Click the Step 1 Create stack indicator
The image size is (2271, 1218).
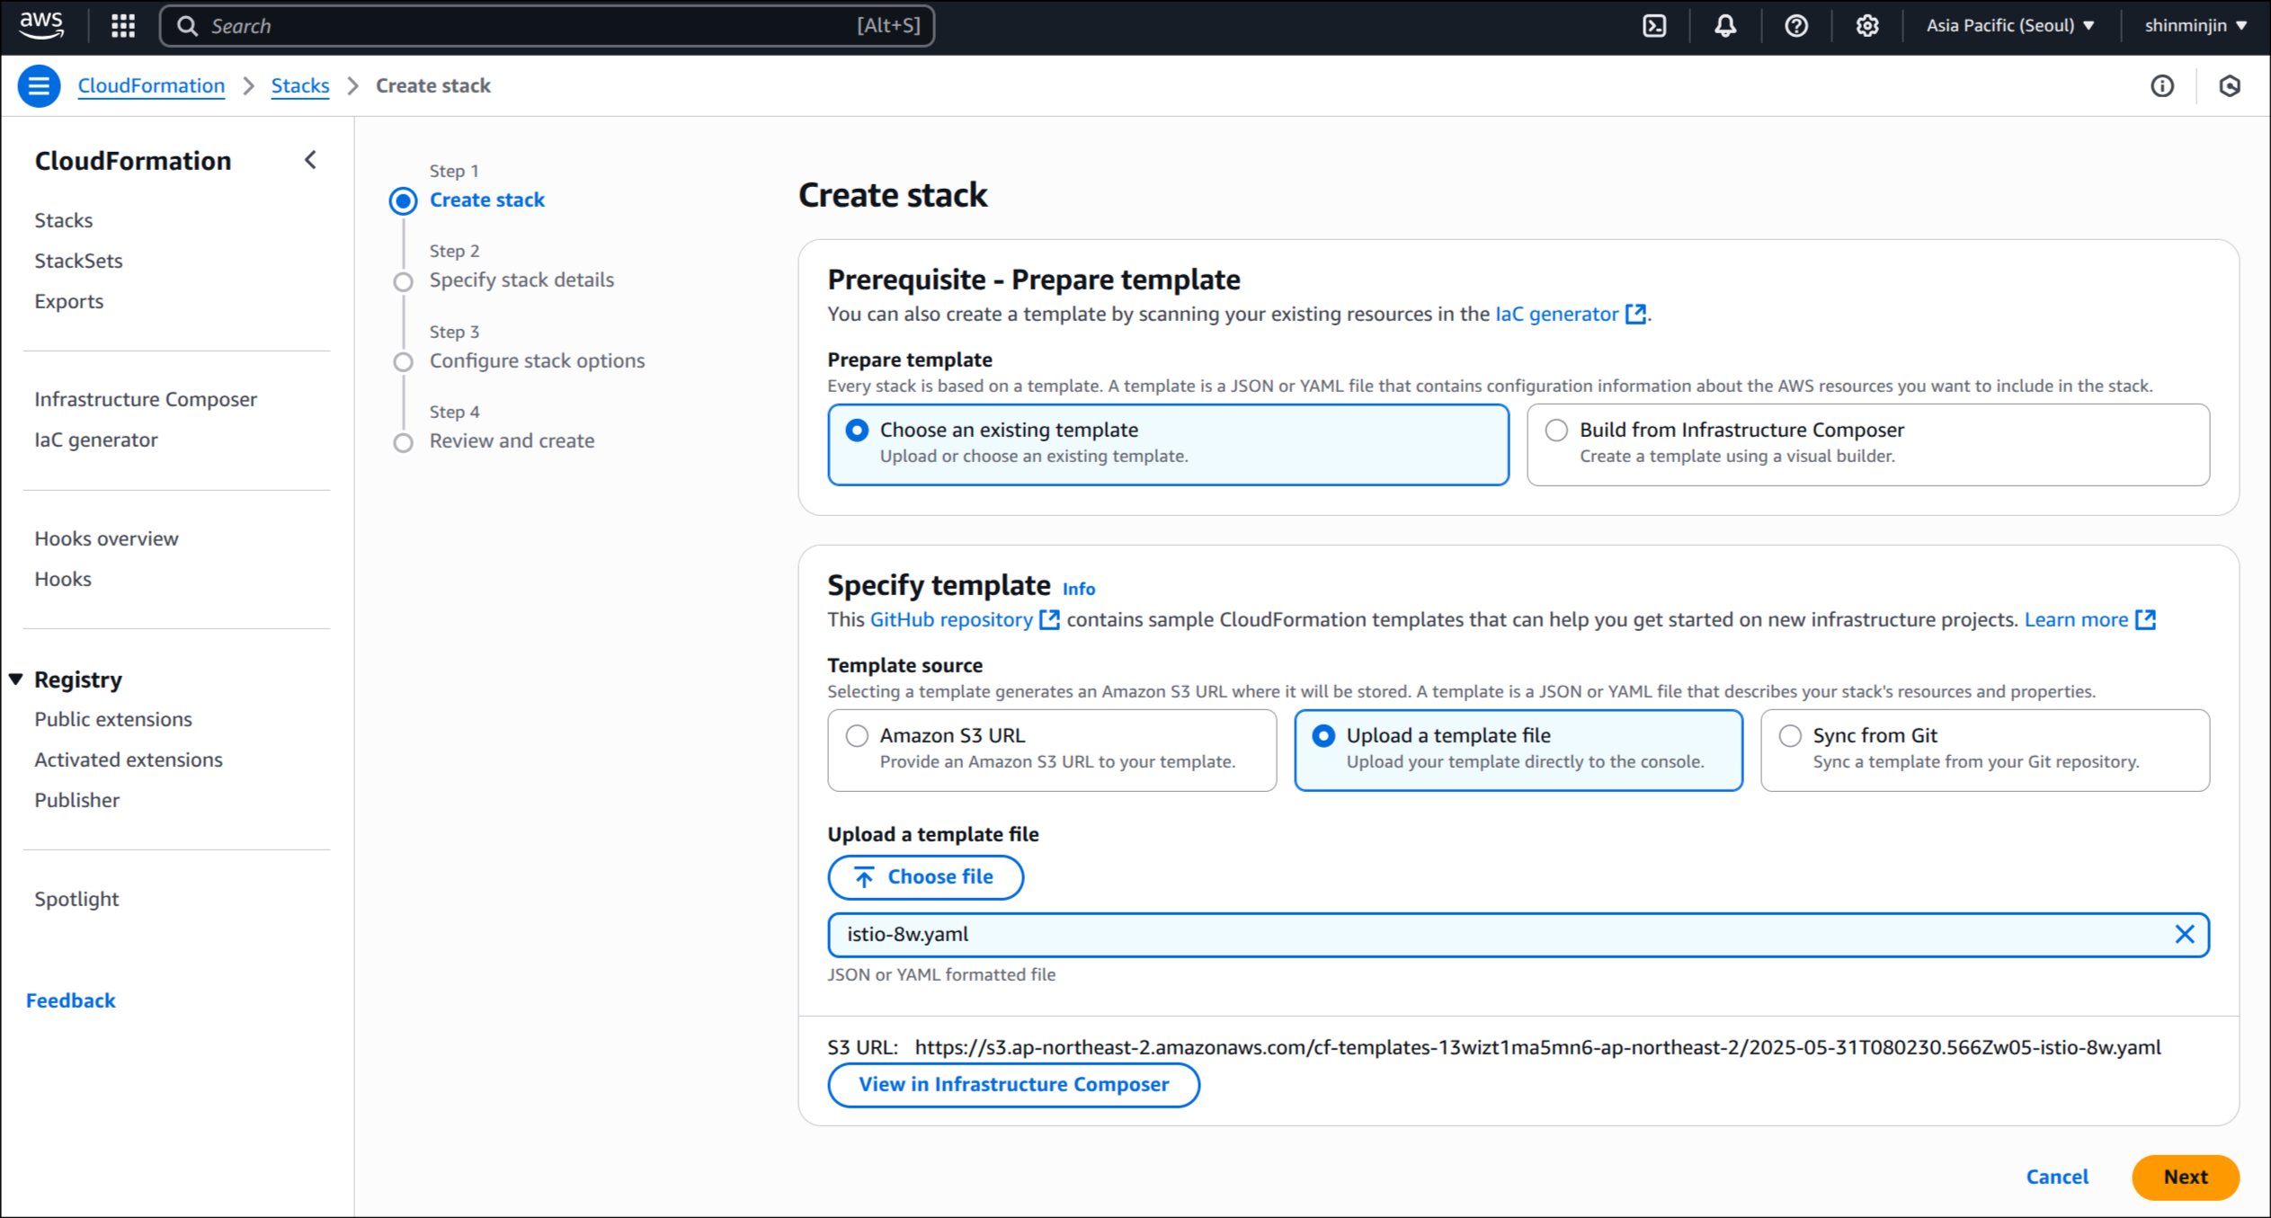point(403,200)
